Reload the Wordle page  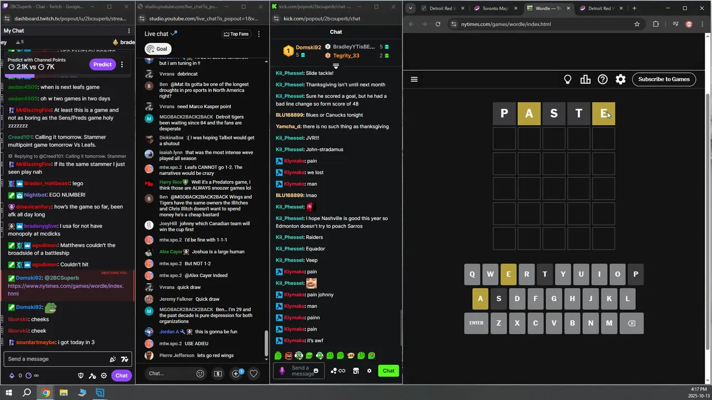(x=438, y=24)
